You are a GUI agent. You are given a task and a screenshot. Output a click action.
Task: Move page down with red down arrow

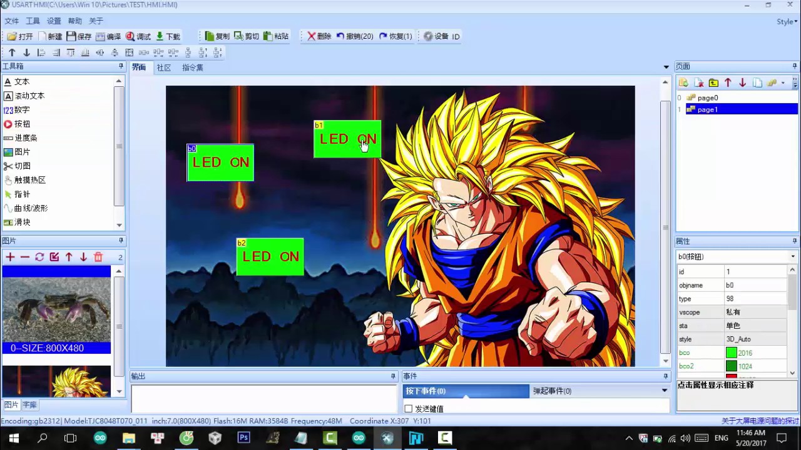tap(743, 82)
